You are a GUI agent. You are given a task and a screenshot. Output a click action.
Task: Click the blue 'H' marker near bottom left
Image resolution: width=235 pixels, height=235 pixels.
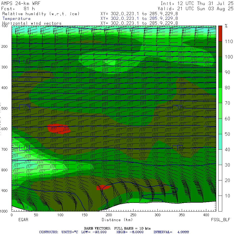tap(27, 207)
